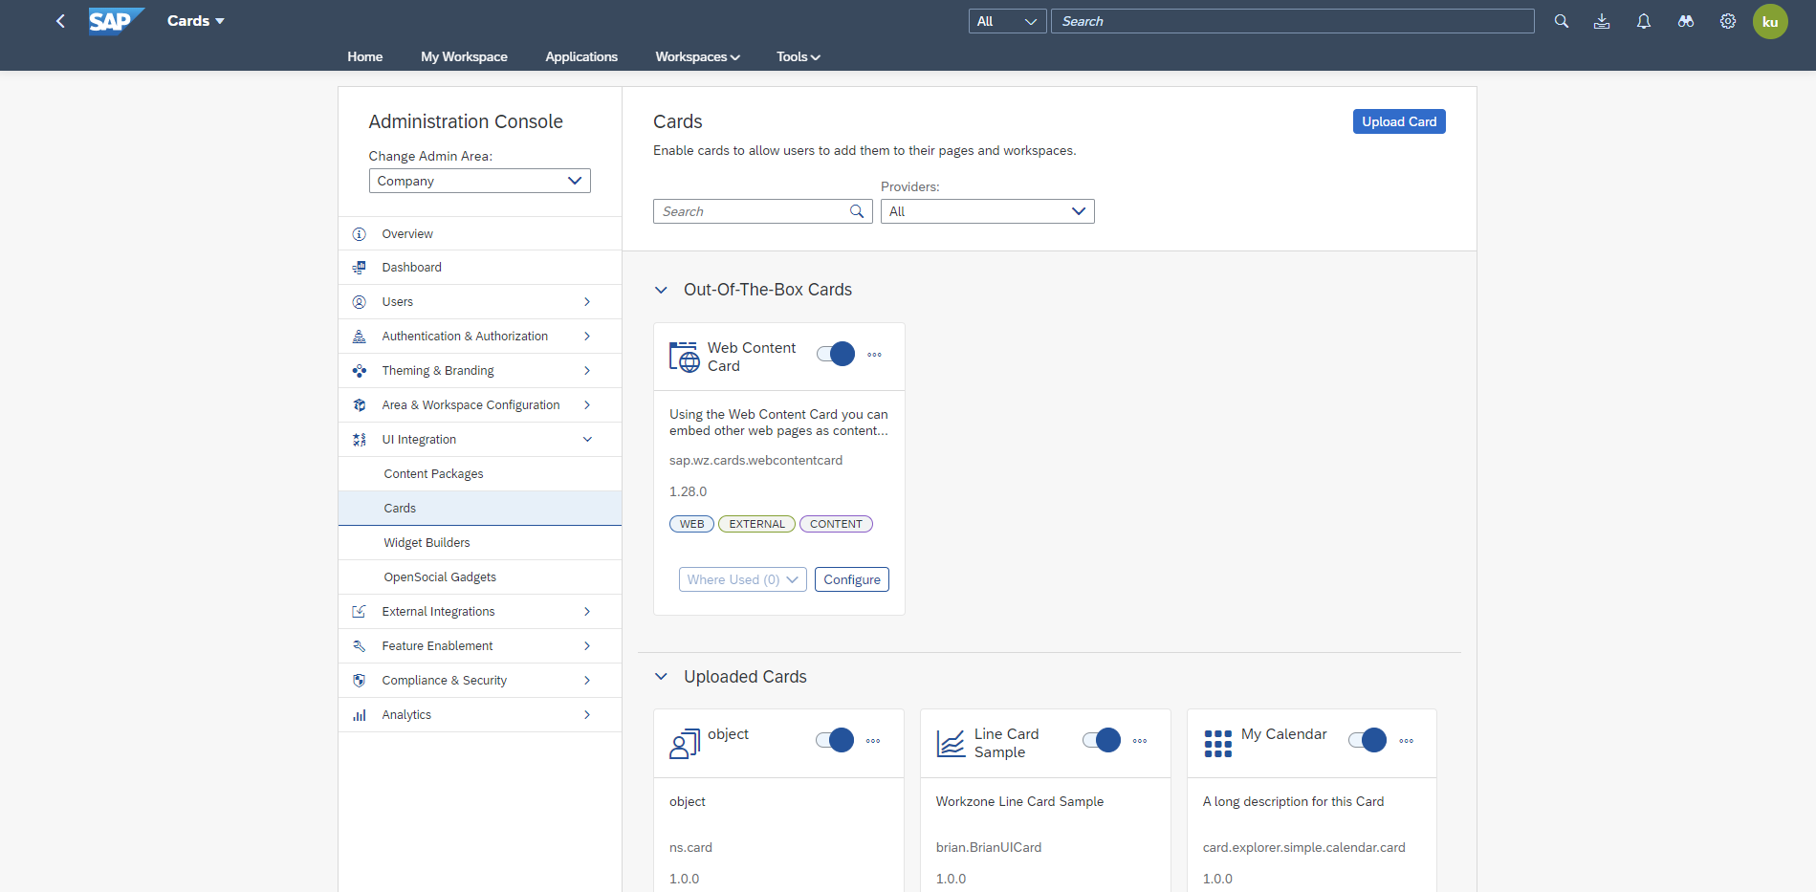
Task: Collapse the UI Integration sidebar group
Action: [587, 440]
